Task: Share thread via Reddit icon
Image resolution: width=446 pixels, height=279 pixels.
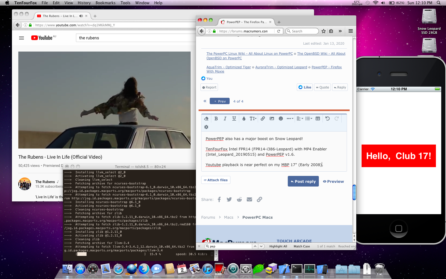Action: (239, 200)
